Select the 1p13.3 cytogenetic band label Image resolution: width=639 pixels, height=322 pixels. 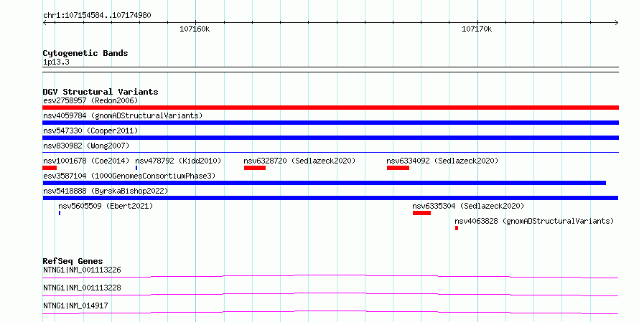click(56, 62)
